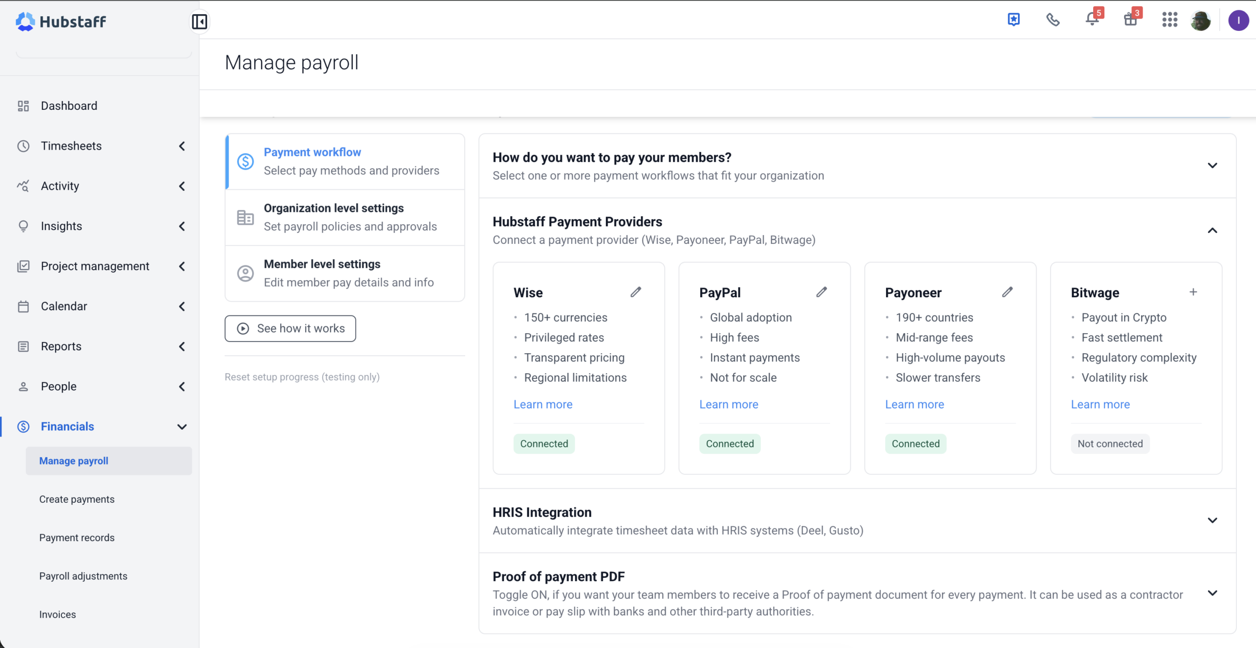
Task: Click the starred bookmark icon in header
Action: [1014, 20]
